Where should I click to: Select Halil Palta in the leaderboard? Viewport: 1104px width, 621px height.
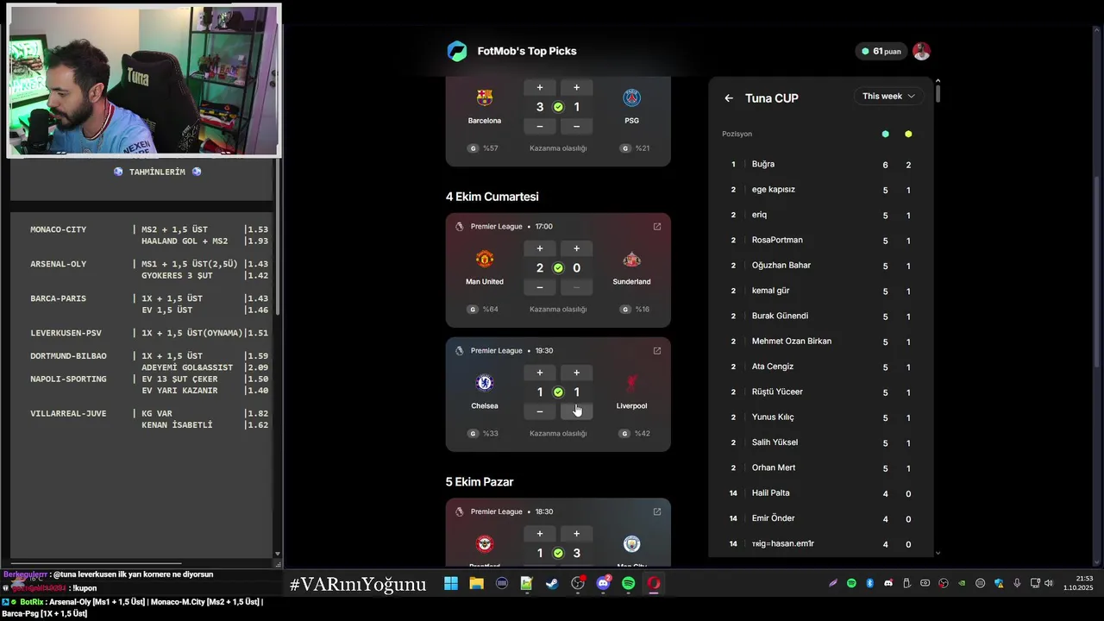(x=819, y=493)
